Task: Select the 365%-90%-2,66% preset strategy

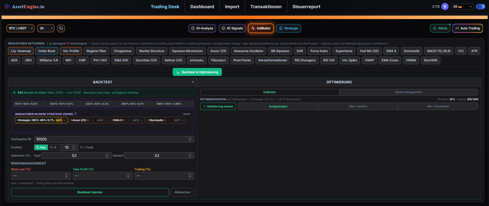Action: [173, 104]
